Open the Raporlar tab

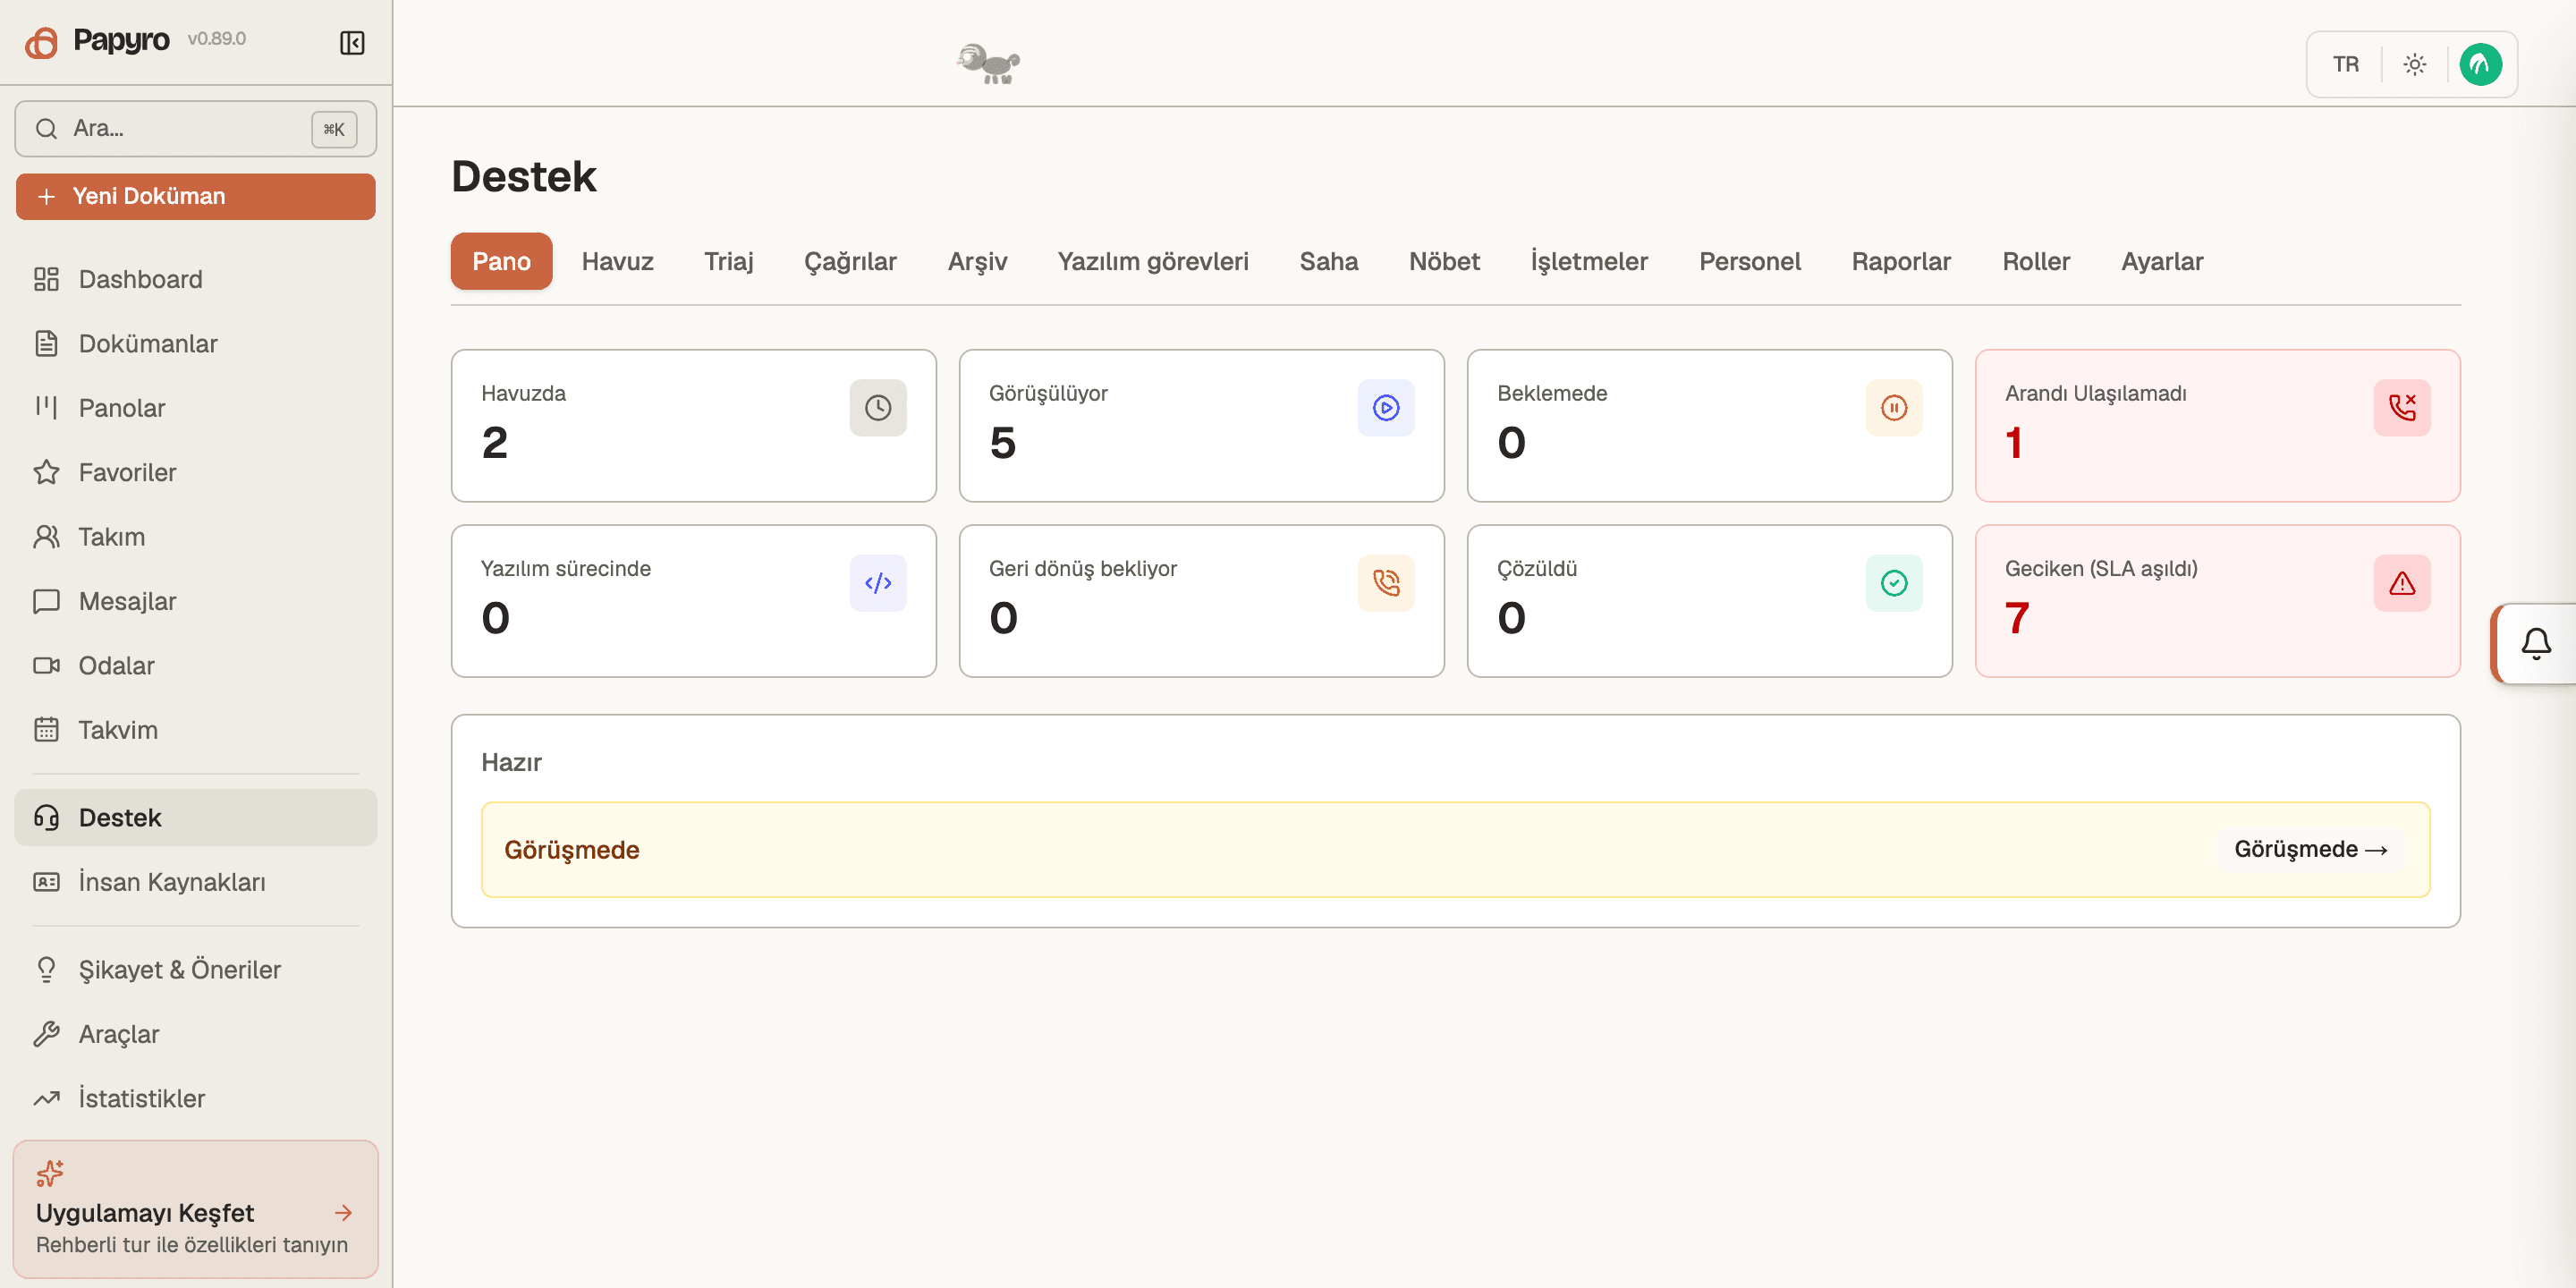[x=1901, y=261]
